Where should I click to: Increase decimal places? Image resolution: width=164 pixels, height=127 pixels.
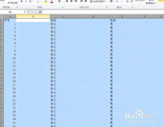[x=127, y=1]
